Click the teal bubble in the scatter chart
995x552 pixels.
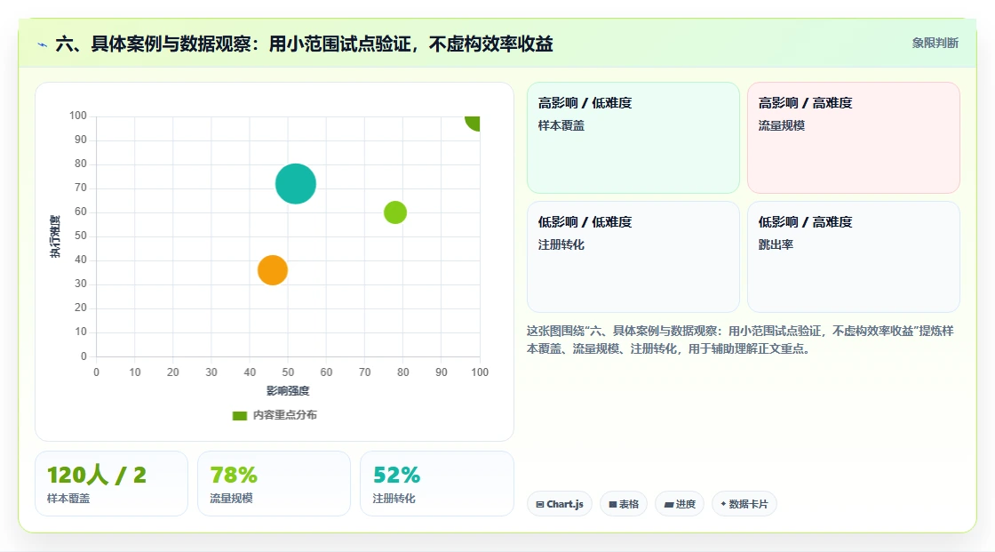point(296,184)
